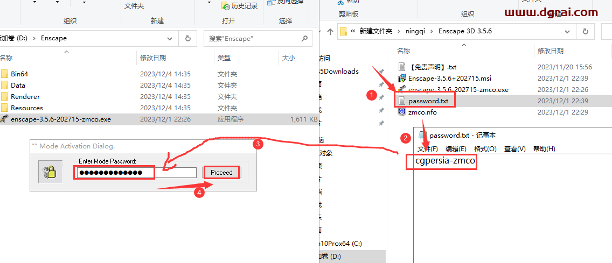The height and width of the screenshot is (263, 612).
Task: Click the Enter Mode Password field
Action: pyautogui.click(x=137, y=173)
